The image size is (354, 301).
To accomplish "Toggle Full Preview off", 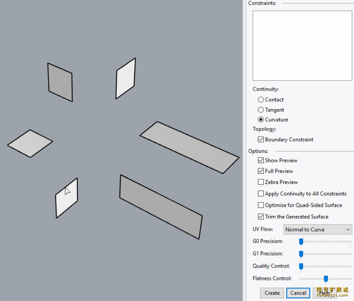I will (x=261, y=171).
